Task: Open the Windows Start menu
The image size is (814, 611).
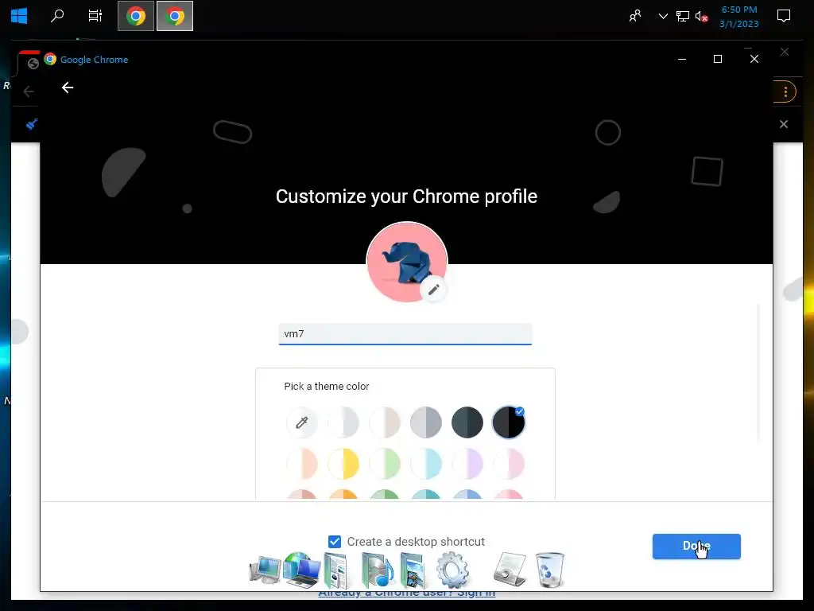Action: coord(19,16)
